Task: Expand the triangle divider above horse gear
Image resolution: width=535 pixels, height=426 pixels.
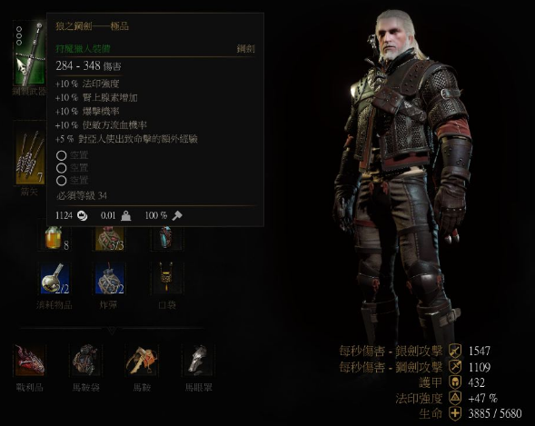Action: click(x=113, y=331)
